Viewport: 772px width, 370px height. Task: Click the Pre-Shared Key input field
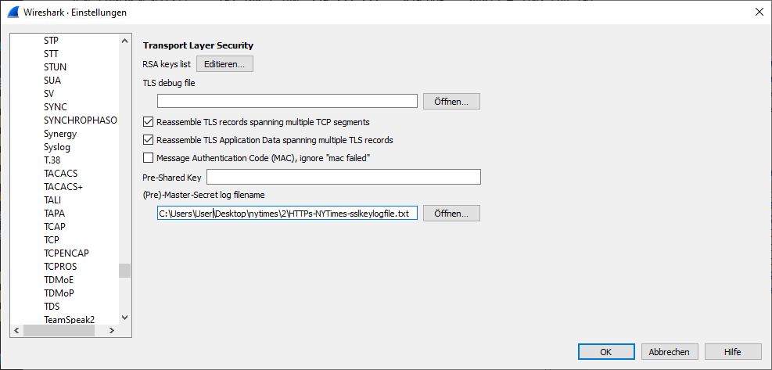click(343, 177)
